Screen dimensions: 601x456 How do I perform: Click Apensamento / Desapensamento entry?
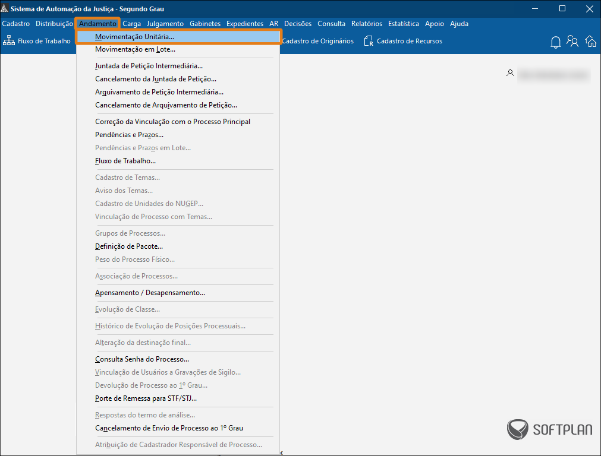point(150,293)
